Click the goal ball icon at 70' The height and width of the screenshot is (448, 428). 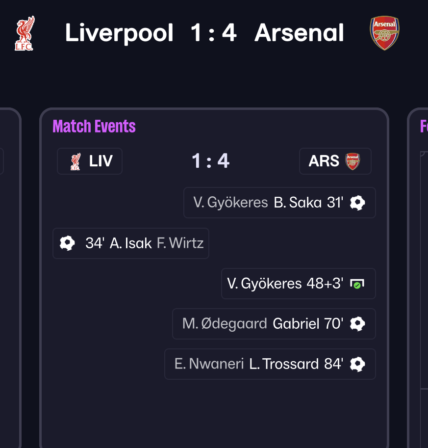point(357,324)
